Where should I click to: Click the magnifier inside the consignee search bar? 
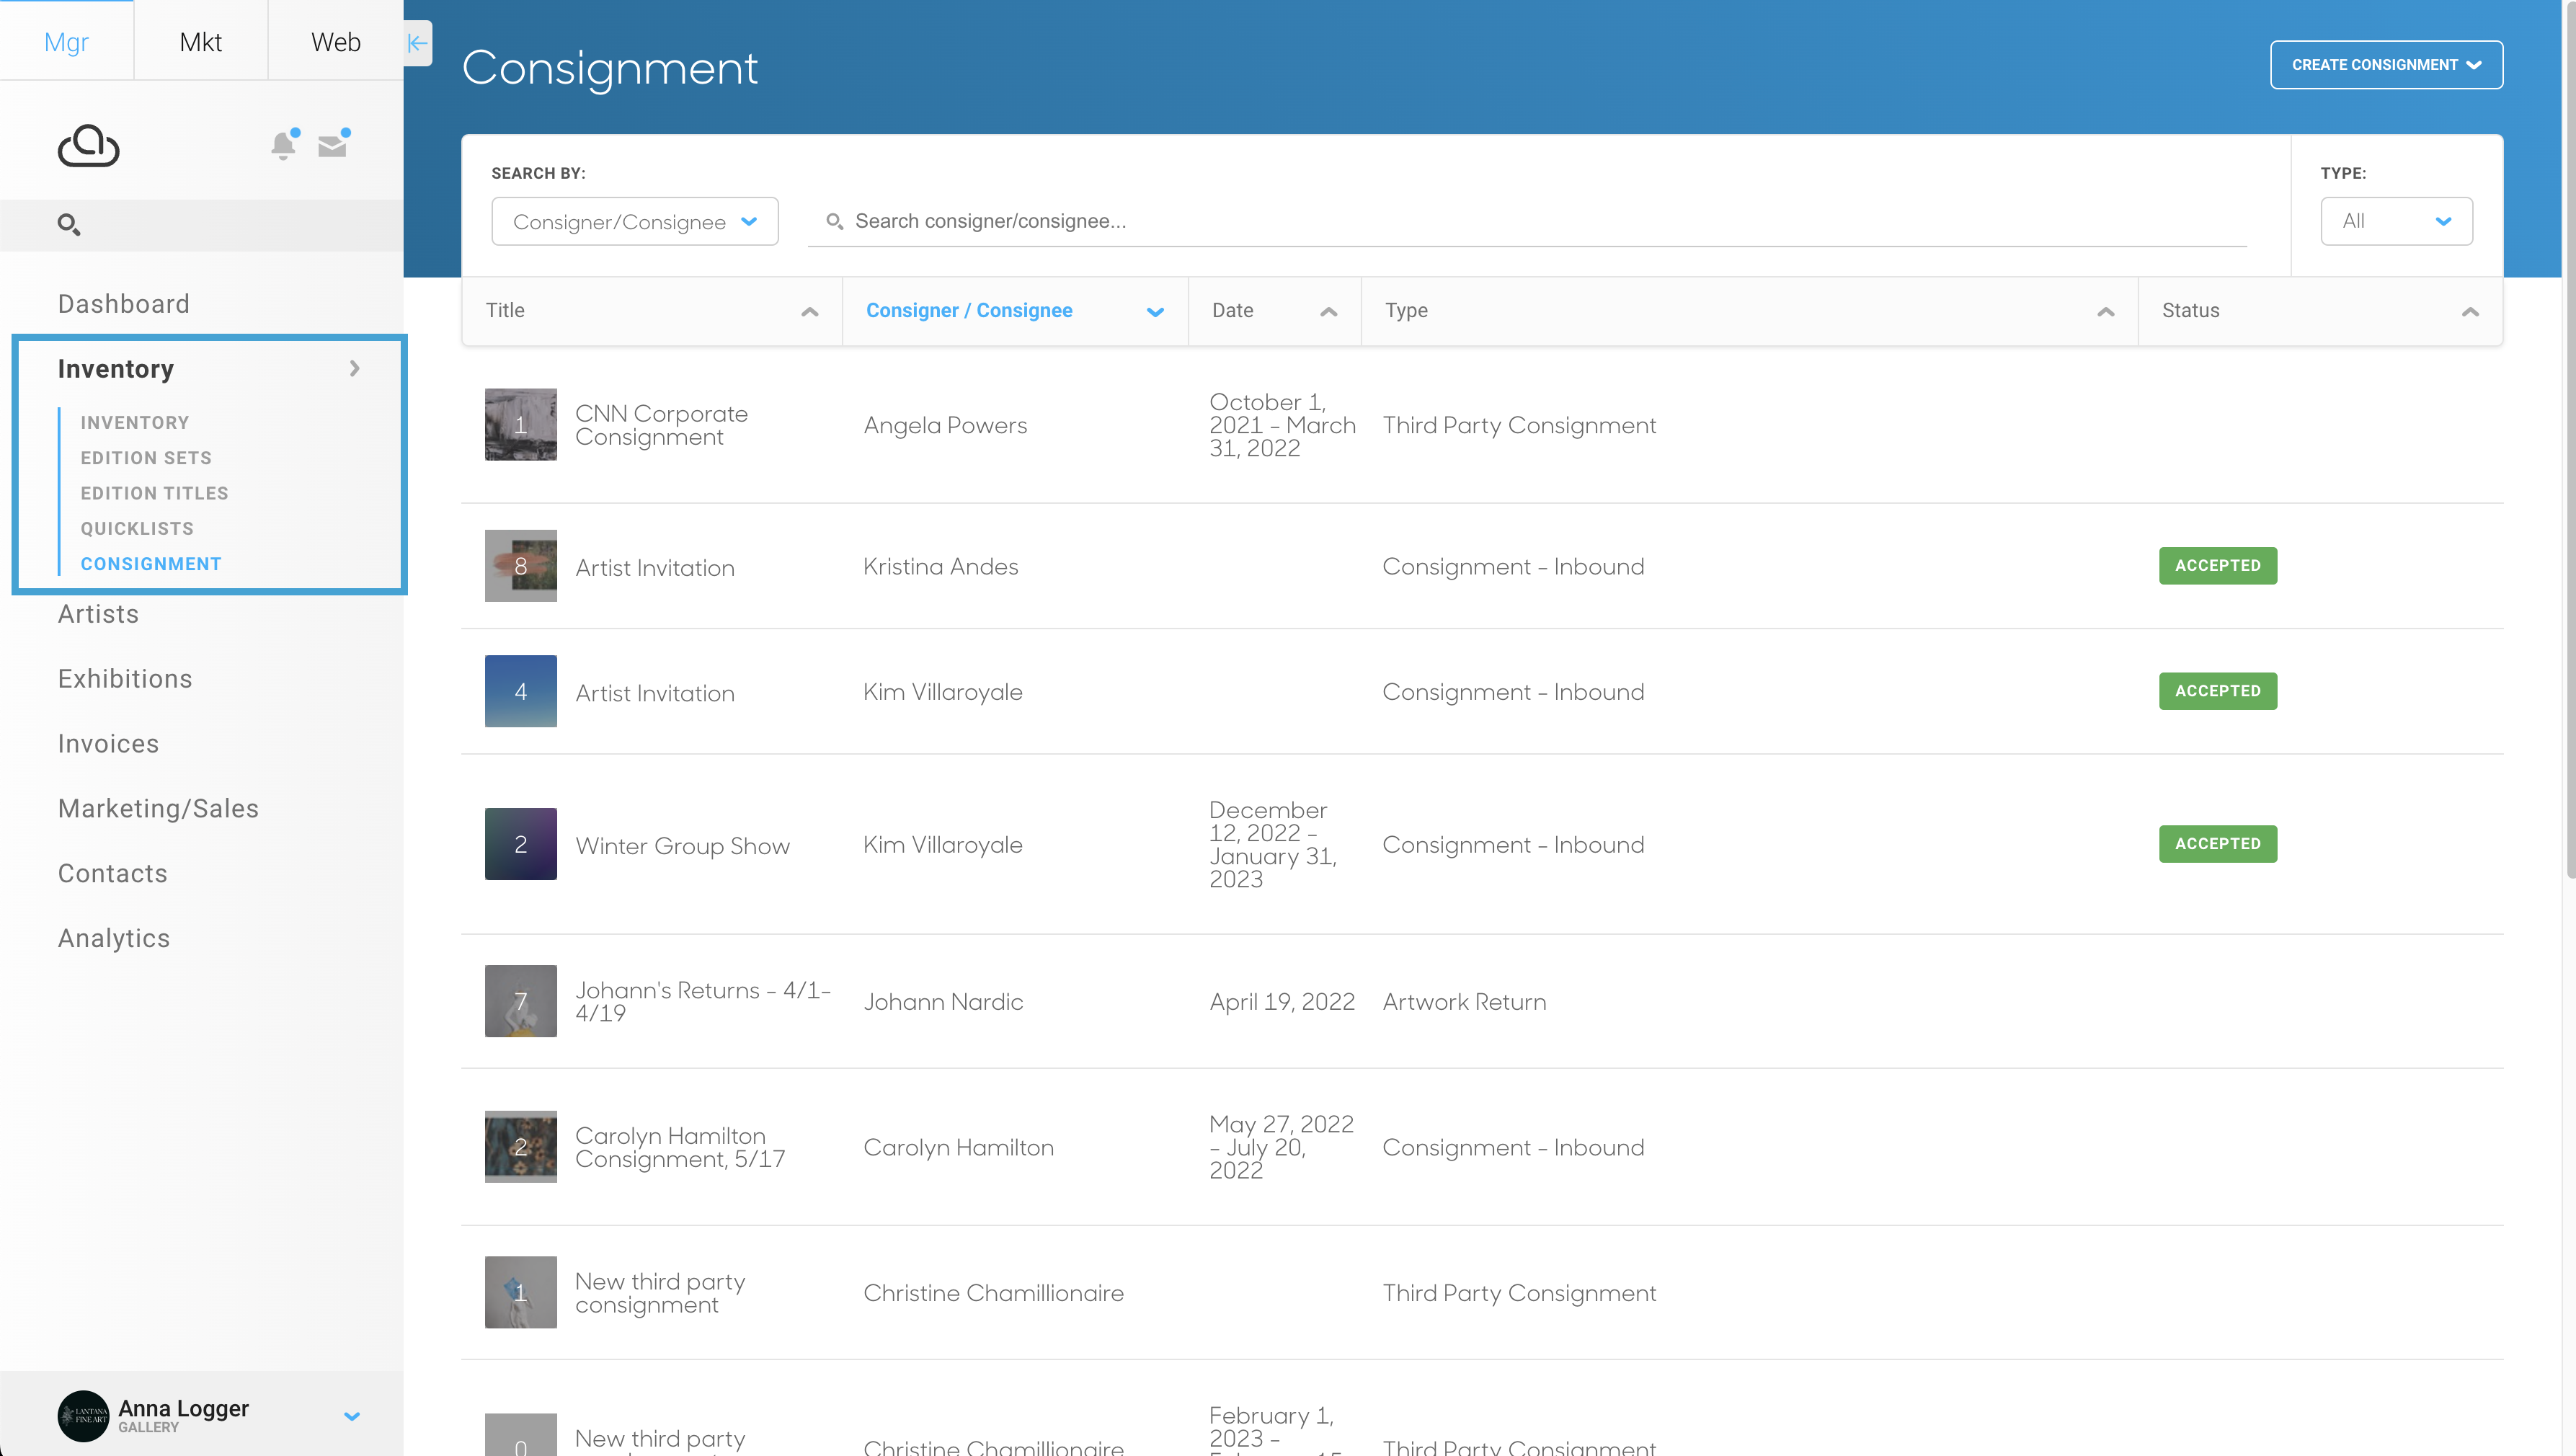835,221
